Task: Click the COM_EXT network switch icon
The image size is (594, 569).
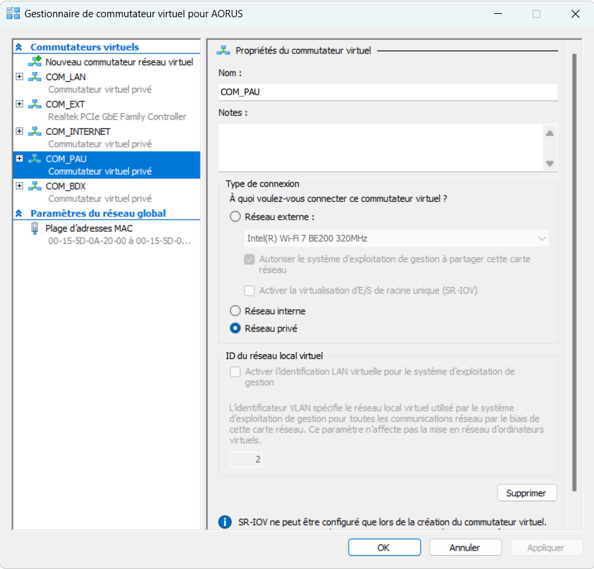Action: click(34, 105)
